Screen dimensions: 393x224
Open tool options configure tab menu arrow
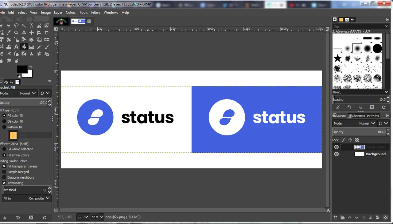tap(49, 82)
